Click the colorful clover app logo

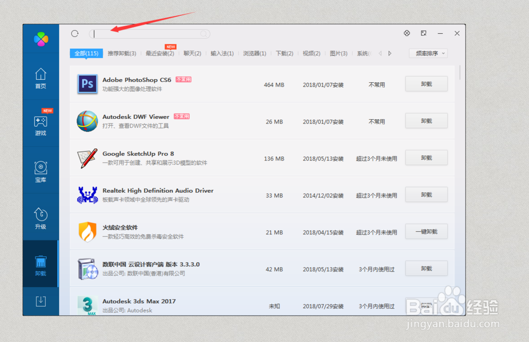[x=41, y=39]
